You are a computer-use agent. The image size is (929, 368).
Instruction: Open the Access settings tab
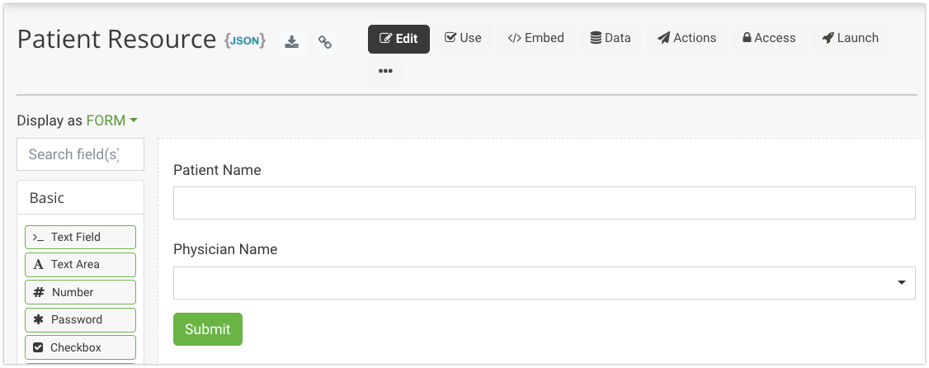(x=769, y=38)
